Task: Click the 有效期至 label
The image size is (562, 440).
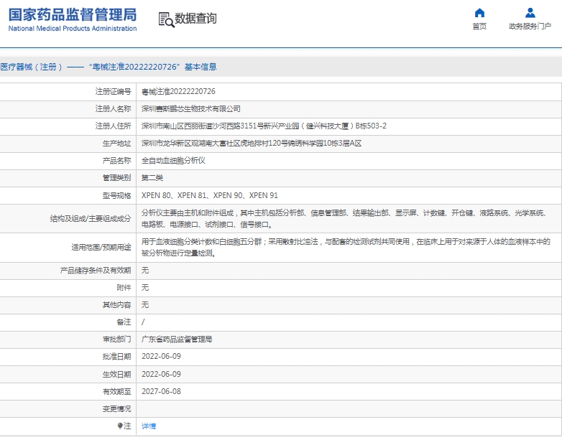Action: click(x=117, y=392)
